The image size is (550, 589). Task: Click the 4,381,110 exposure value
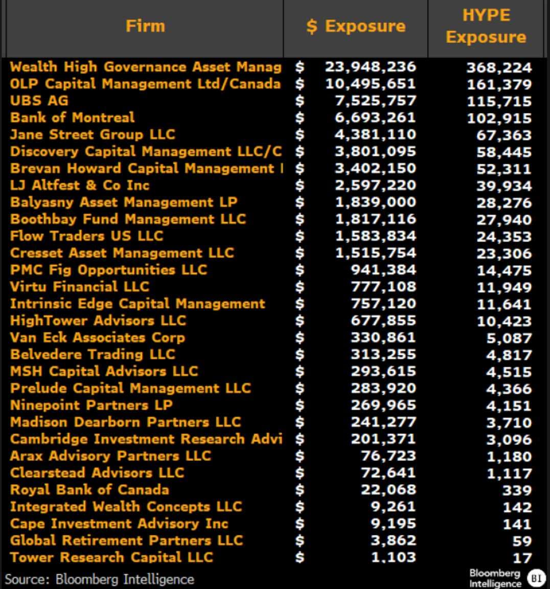(x=375, y=134)
